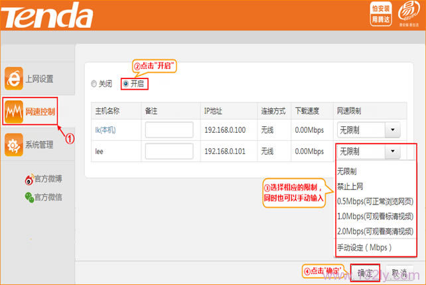
Task: Open the 上网设置 menu item
Action: tap(39, 79)
